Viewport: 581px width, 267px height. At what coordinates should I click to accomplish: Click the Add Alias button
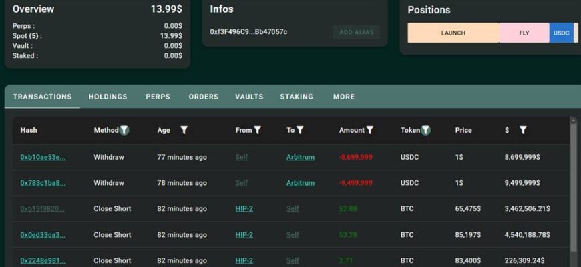pos(357,32)
